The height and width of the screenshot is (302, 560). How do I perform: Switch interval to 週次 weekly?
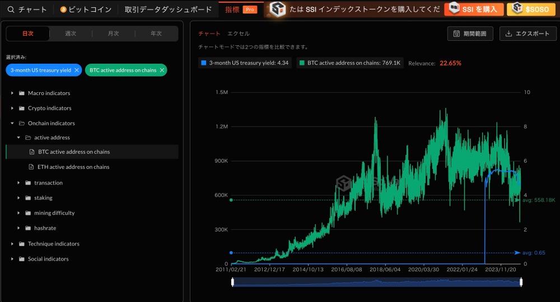[x=71, y=34]
